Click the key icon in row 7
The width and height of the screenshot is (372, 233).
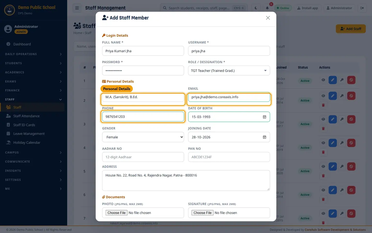[342, 214]
